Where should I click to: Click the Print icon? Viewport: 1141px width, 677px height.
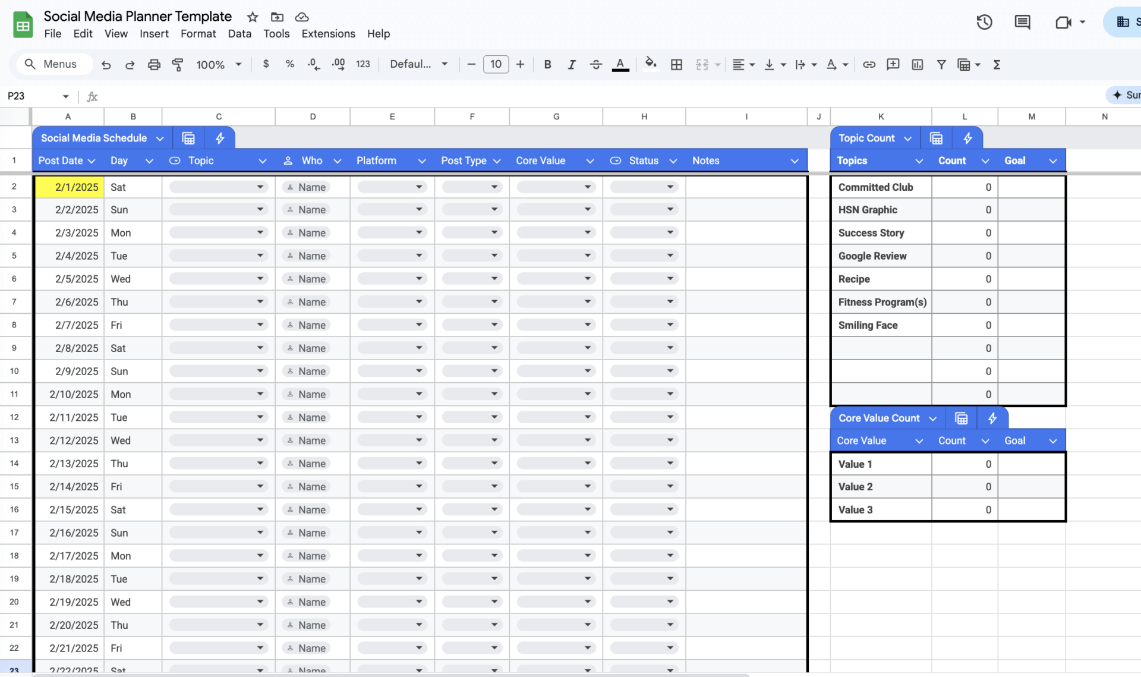pyautogui.click(x=154, y=64)
